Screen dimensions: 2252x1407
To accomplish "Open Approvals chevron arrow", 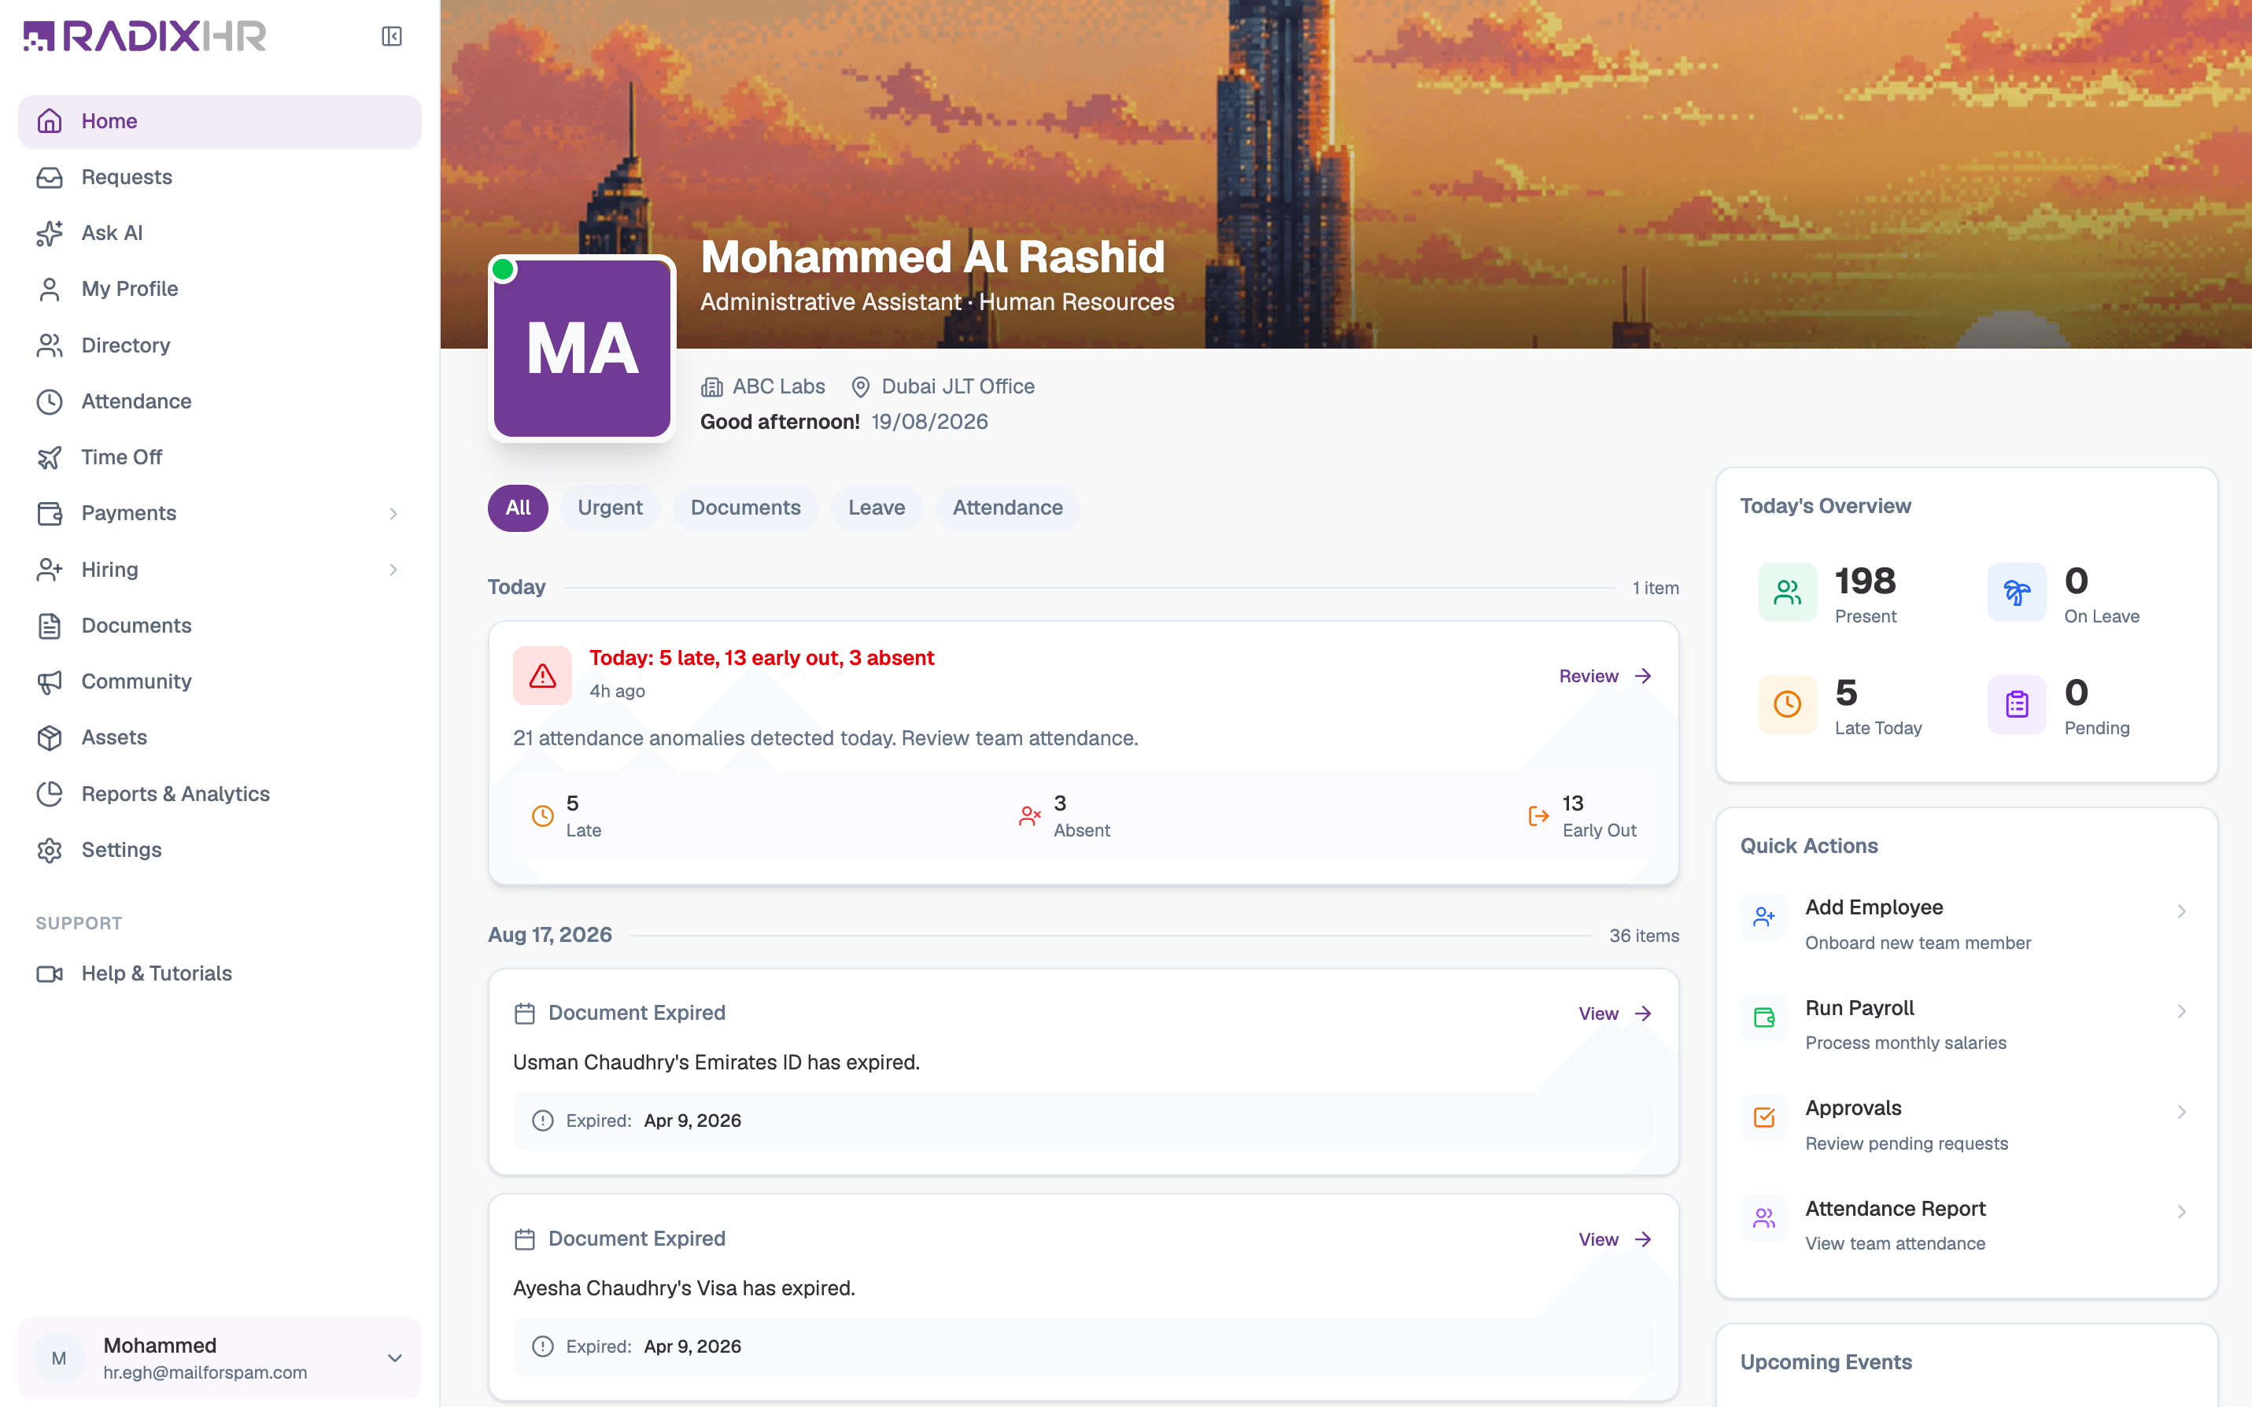I will 2181,1112.
